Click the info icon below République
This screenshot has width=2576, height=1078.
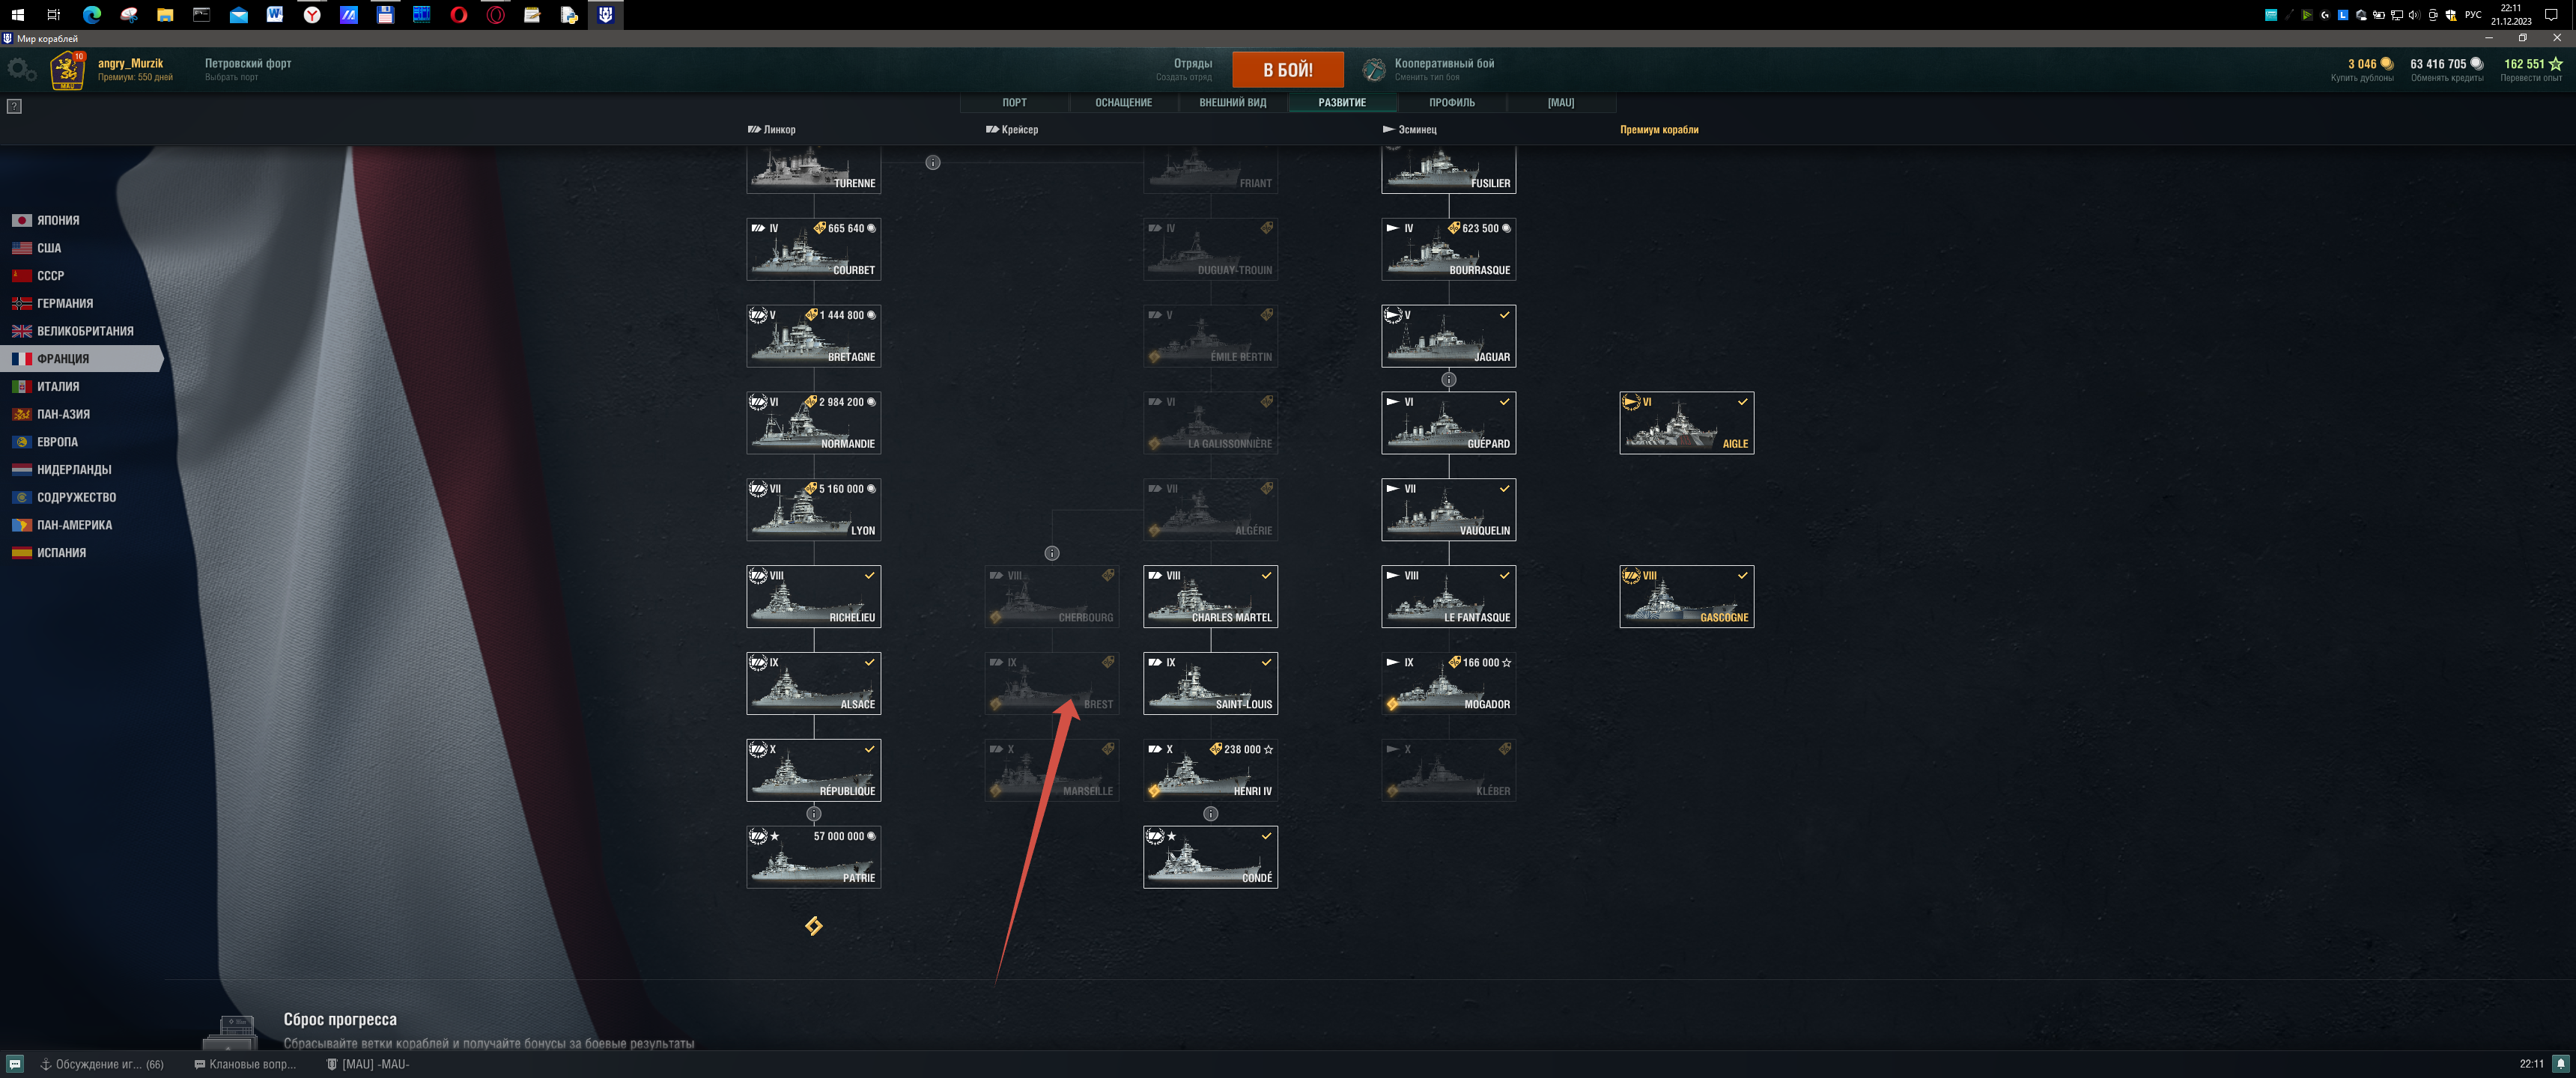(x=814, y=814)
